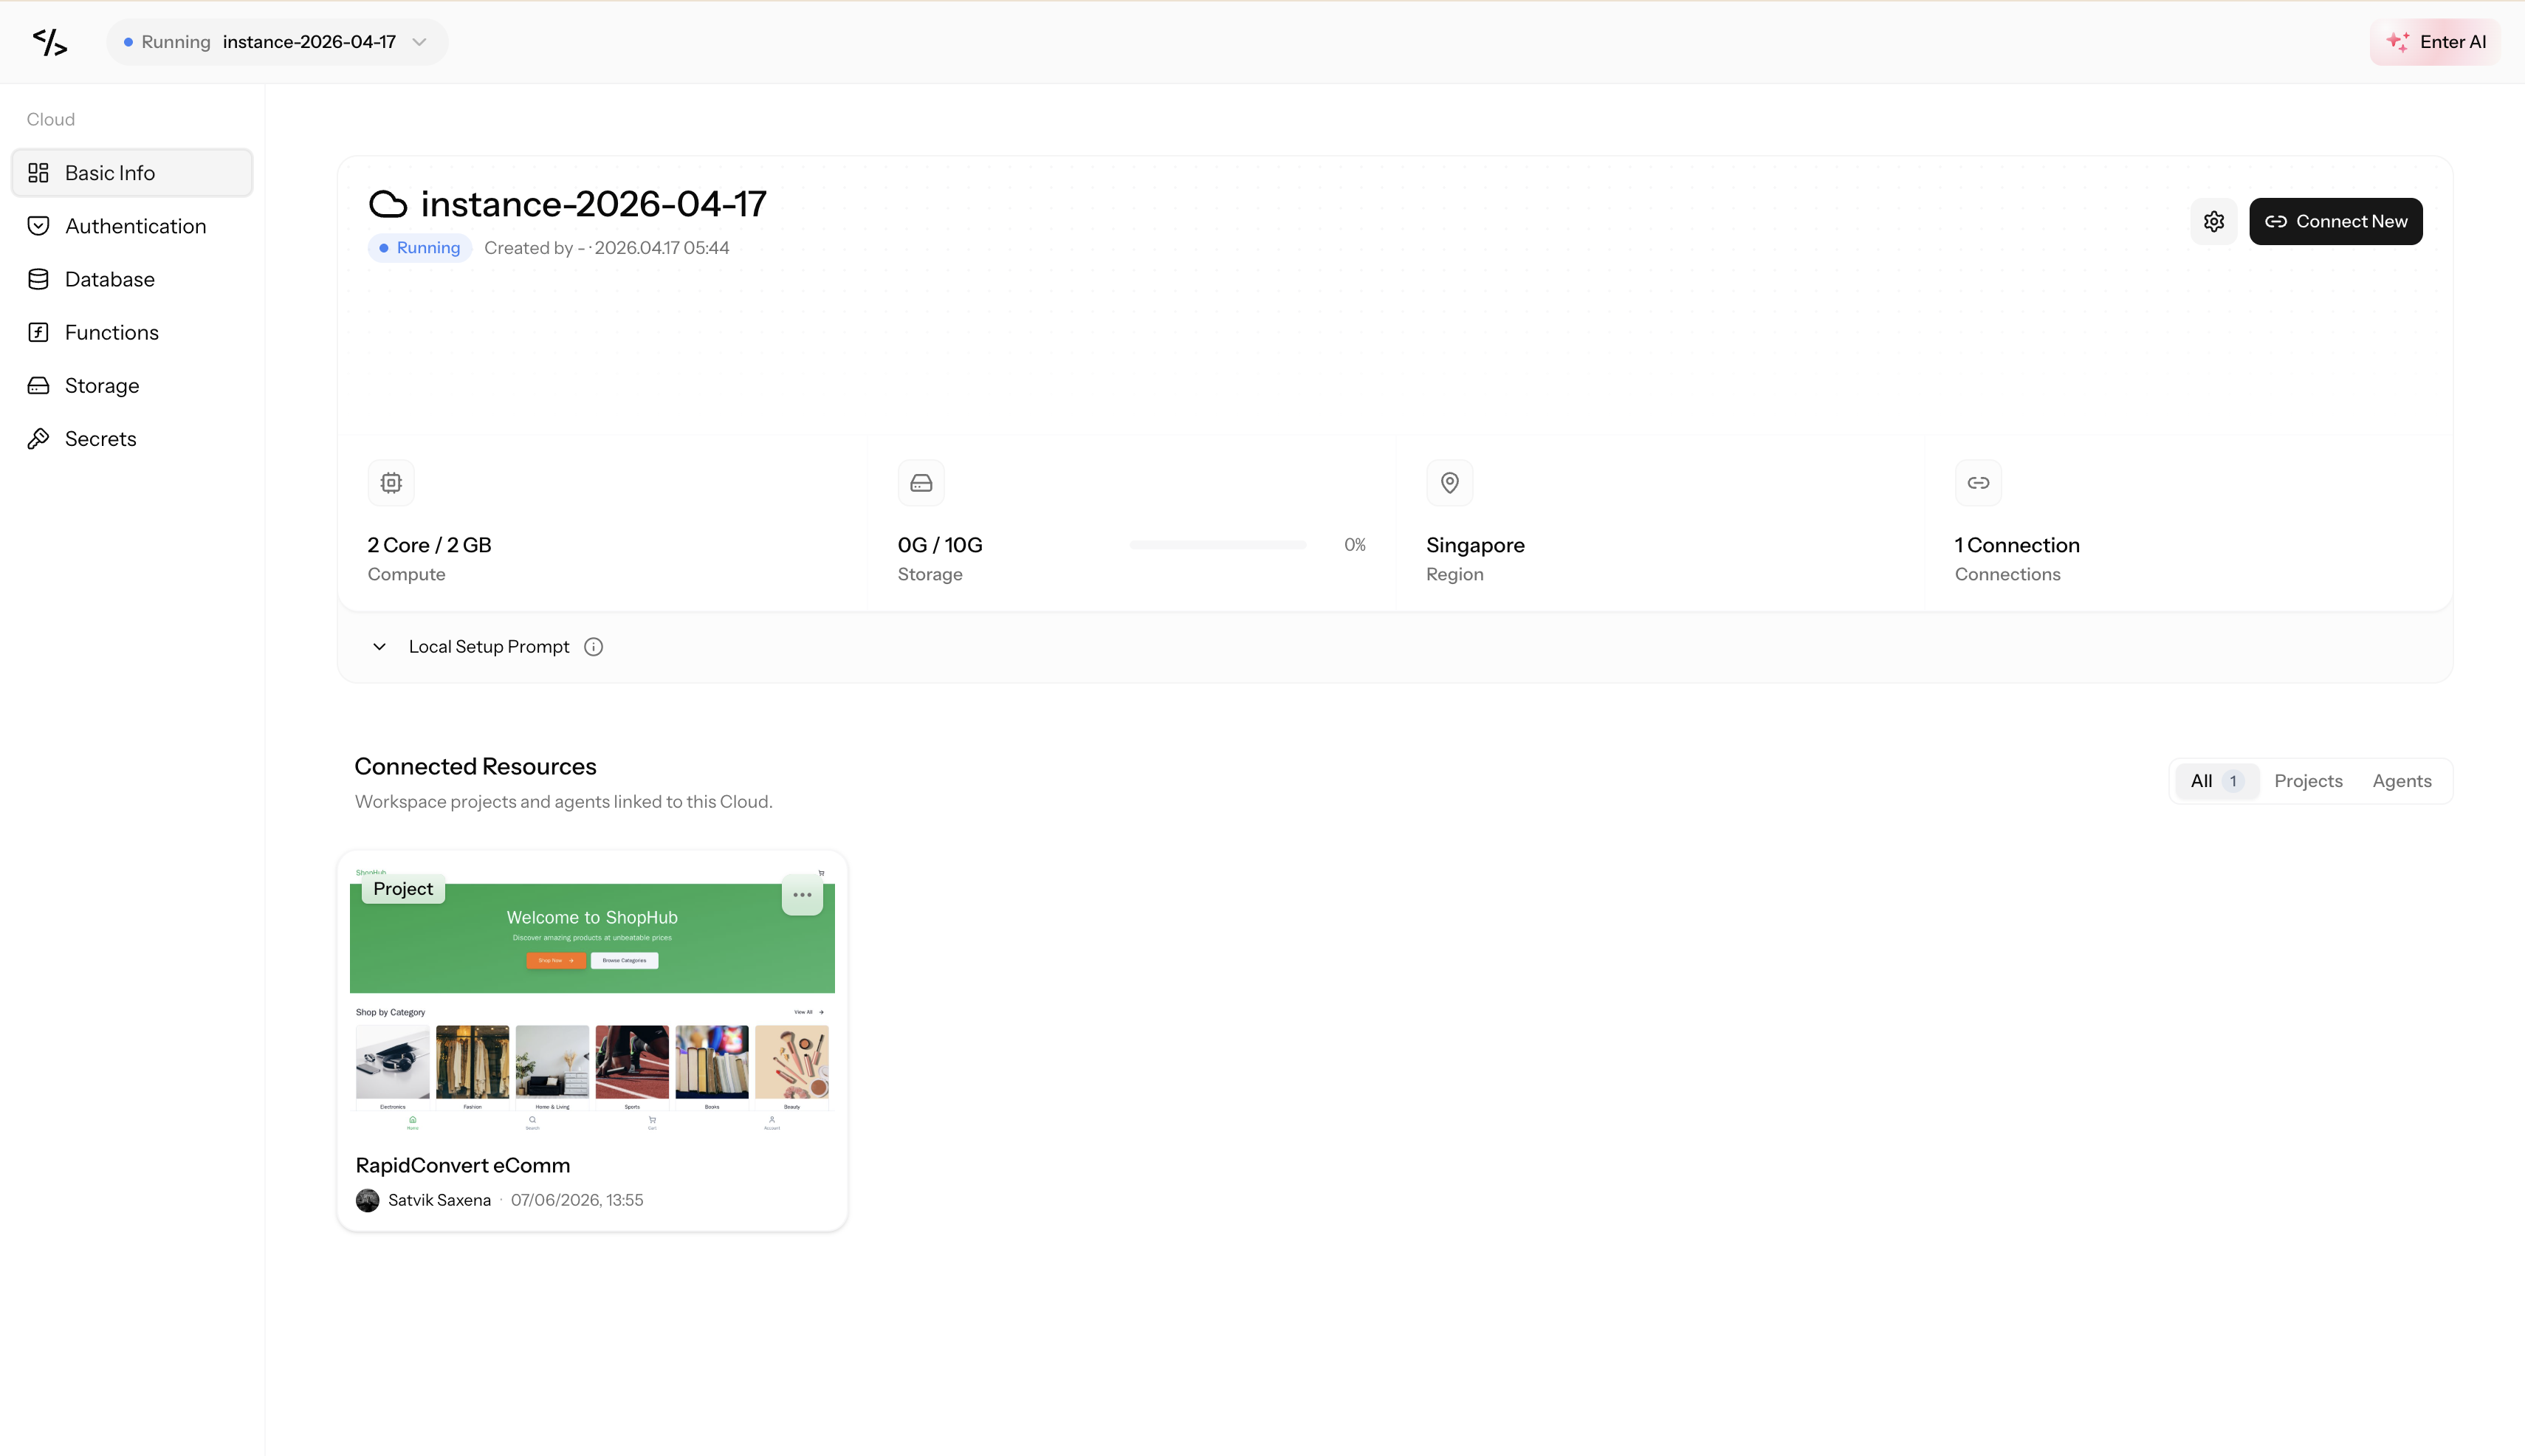Viewport: 2525px width, 1456px height.
Task: Go to Authentication in the sidebar
Action: point(132,226)
